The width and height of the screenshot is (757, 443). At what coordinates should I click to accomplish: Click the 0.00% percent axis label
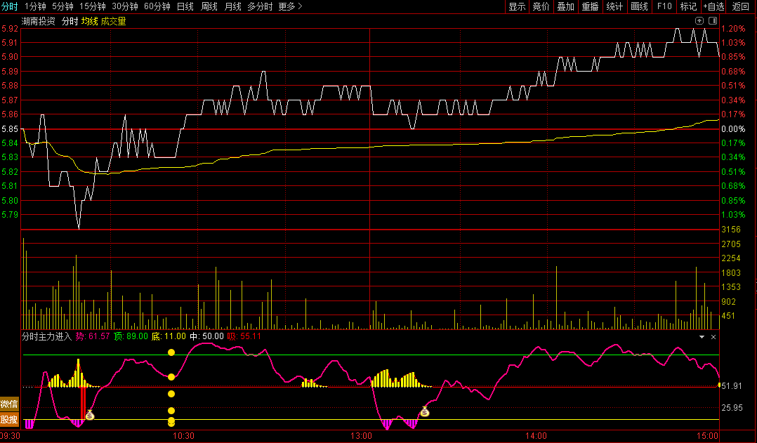733,129
